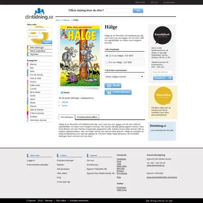Click the Prenumerationsnr login field
203x203 pixels.
[x=40, y=30]
